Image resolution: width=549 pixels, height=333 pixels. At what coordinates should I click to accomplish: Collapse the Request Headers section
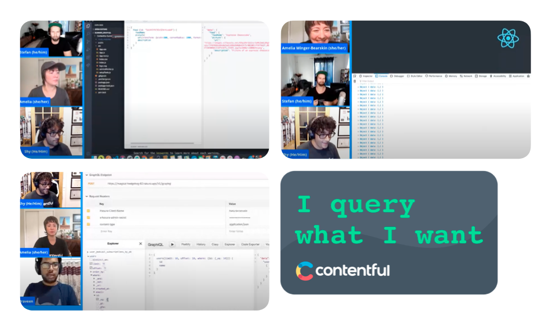(87, 196)
